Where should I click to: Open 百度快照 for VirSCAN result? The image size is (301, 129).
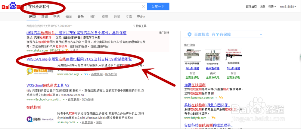tap(97, 74)
